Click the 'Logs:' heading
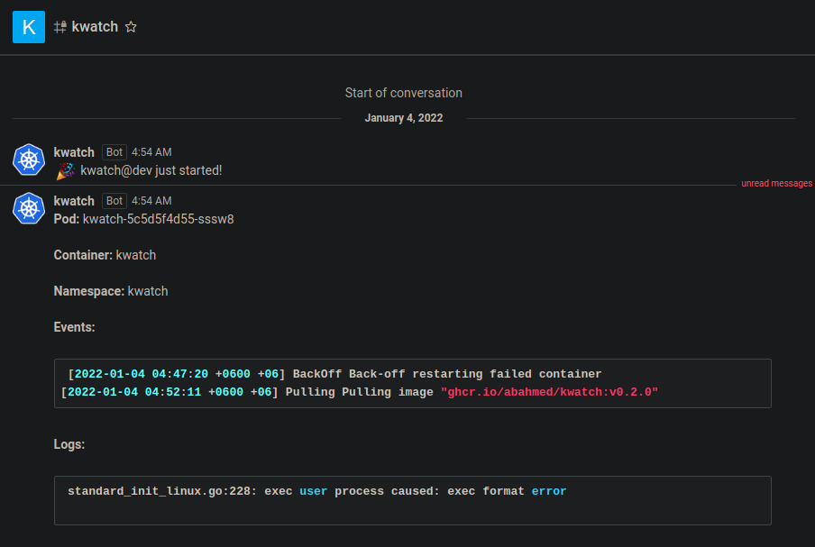Image resolution: width=815 pixels, height=547 pixels. (x=69, y=444)
